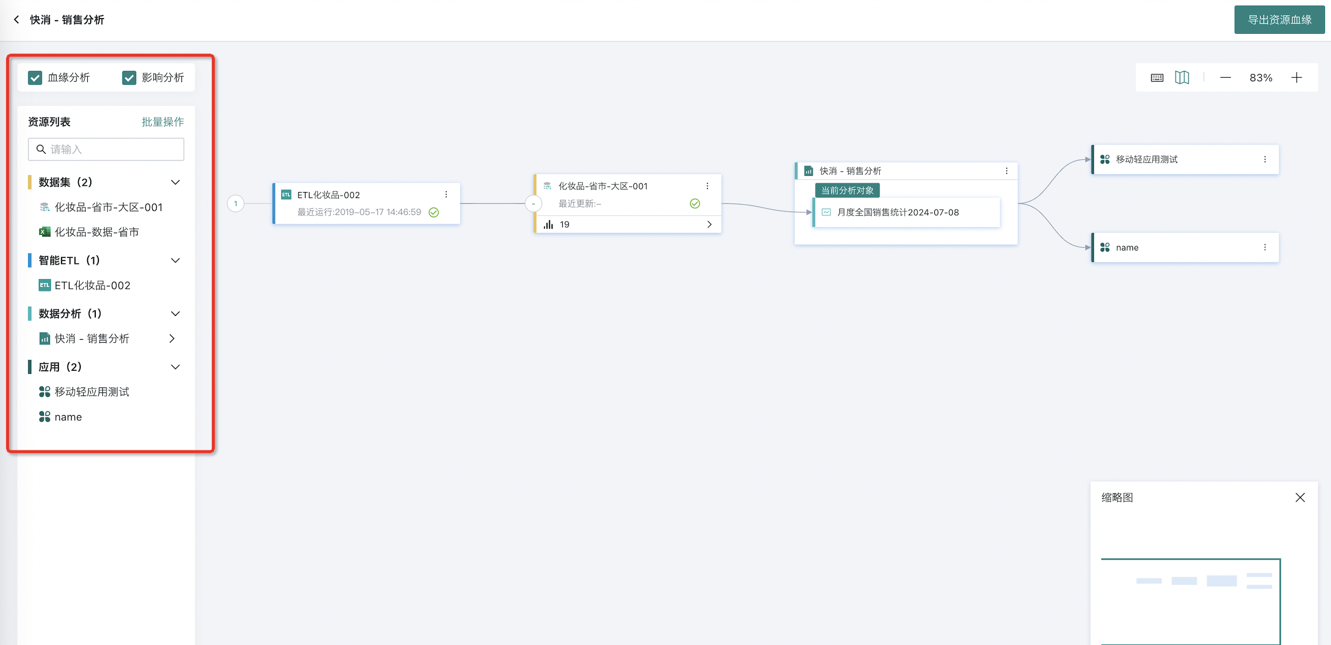Click the minimap viewport in 缩略图
Viewport: 1331px width, 645px height.
tap(1191, 601)
